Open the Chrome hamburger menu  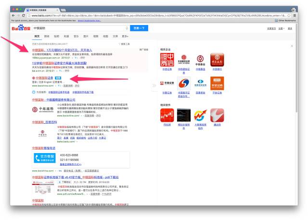point(295,15)
